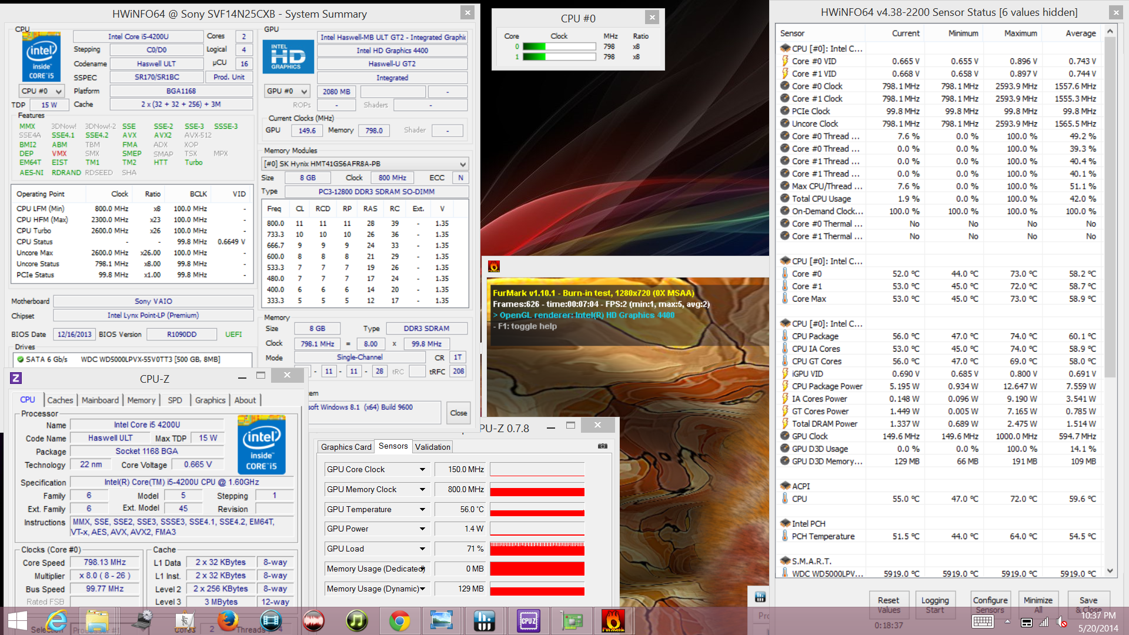Open FurMark from the taskbar
This screenshot has height=635, width=1129.
click(613, 620)
